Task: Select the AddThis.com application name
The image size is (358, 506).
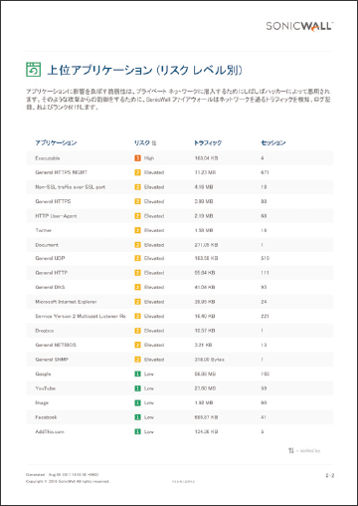Action: tap(50, 431)
